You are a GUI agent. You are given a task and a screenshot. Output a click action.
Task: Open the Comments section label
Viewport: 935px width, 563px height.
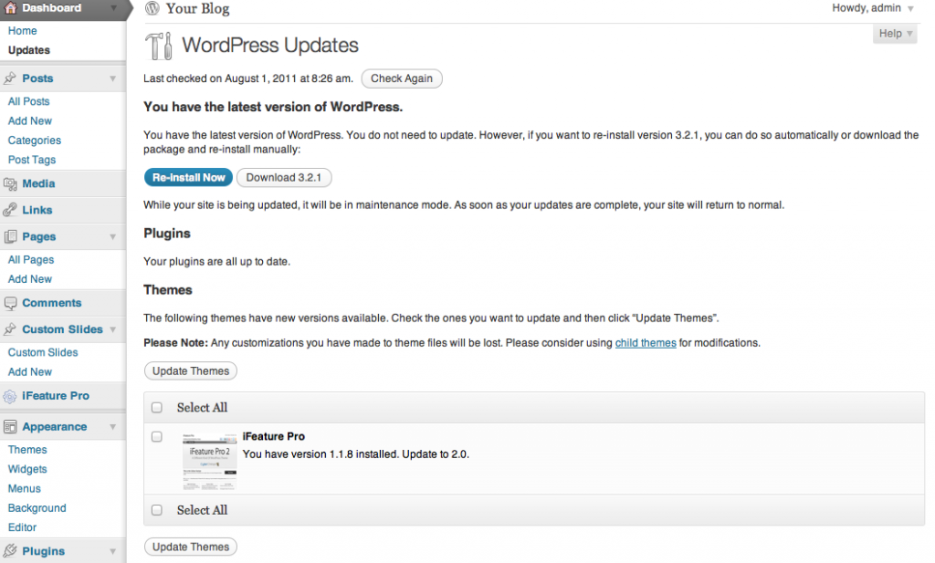(x=52, y=303)
